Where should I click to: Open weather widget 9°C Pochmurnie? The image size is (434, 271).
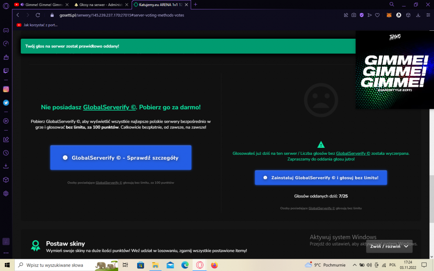point(325,265)
